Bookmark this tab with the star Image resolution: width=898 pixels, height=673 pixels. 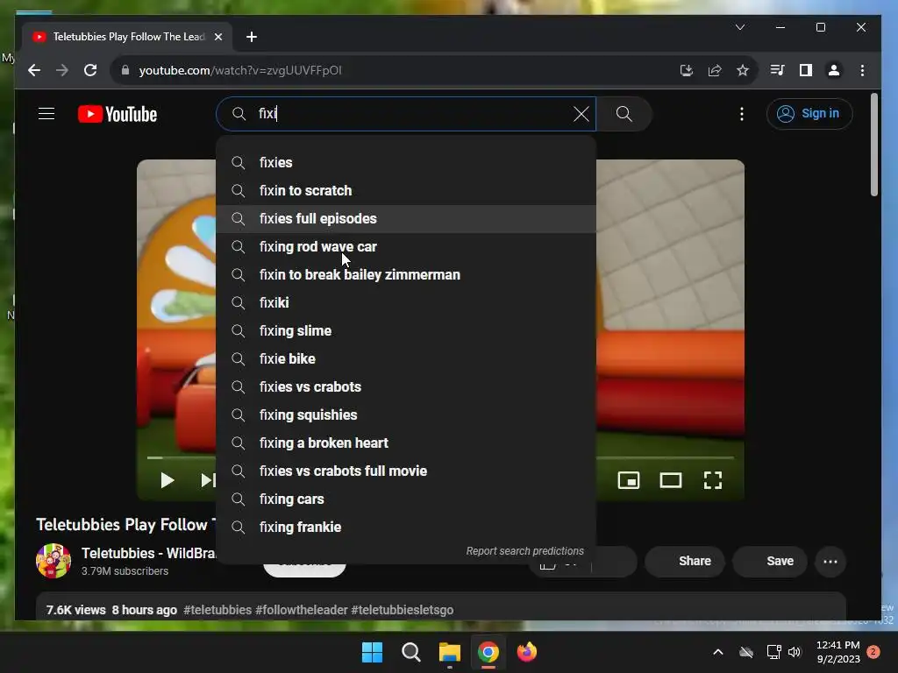[x=742, y=70]
